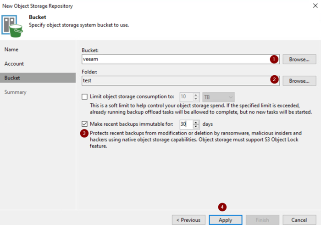Click the 'Folder:' field label

[x=89, y=72]
